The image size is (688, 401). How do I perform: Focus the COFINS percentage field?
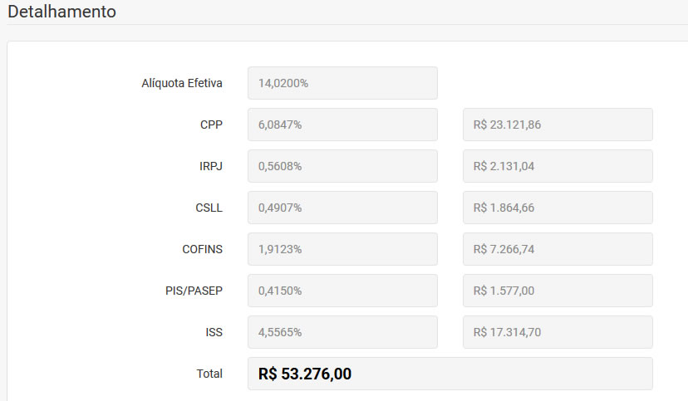[342, 249]
